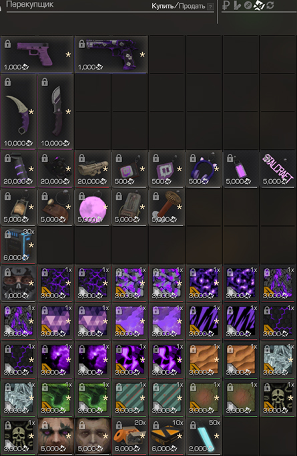Select the orange sand dunes skin swatch
This screenshot has width=297, height=456.
coord(204,360)
